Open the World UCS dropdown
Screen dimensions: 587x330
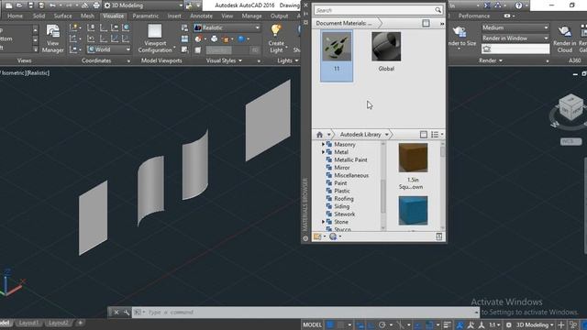click(108, 49)
